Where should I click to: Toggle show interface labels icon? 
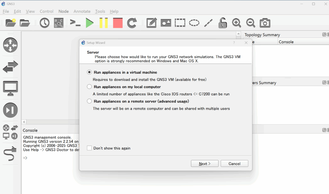[59, 23]
